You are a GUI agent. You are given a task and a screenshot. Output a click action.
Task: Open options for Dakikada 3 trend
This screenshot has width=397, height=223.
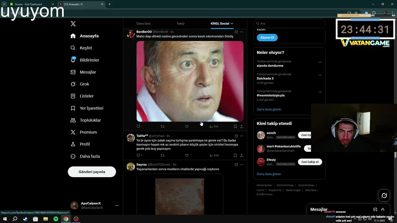(x=320, y=75)
